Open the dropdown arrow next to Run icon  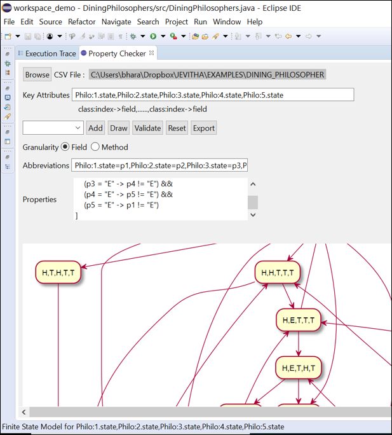tap(162, 36)
